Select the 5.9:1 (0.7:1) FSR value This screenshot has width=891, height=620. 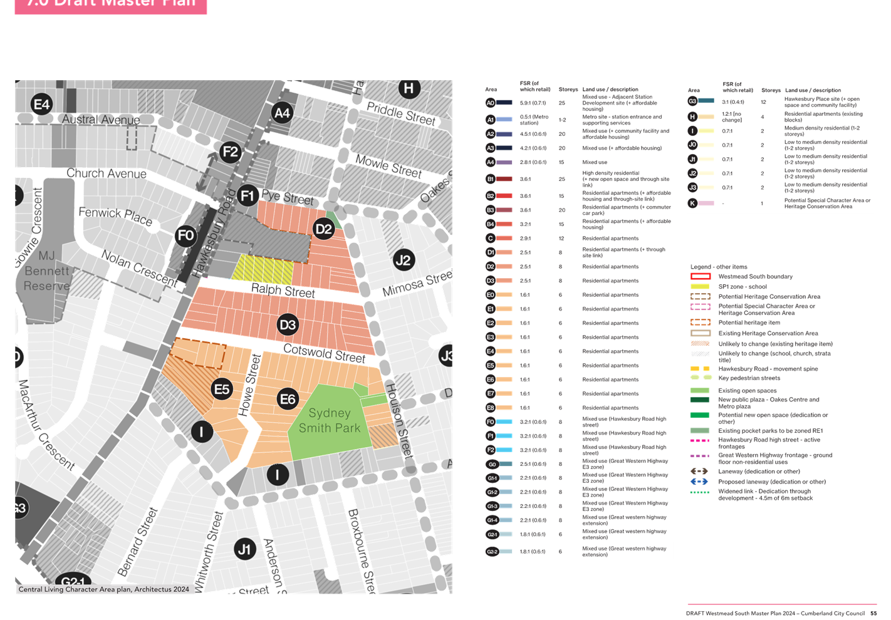(533, 103)
